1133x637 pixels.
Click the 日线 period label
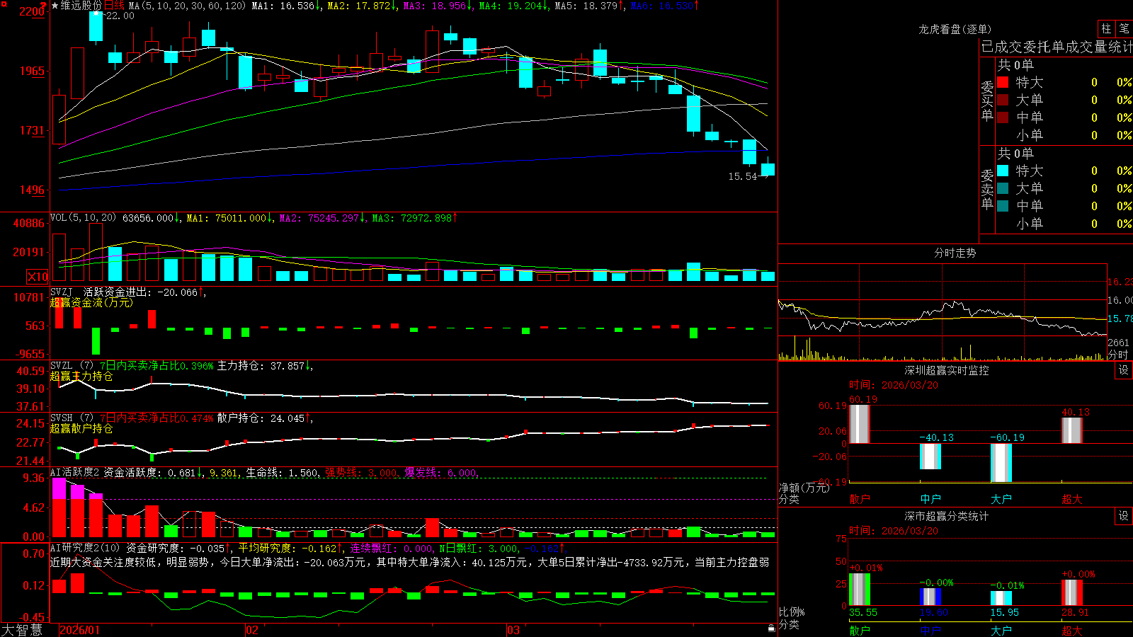click(114, 6)
